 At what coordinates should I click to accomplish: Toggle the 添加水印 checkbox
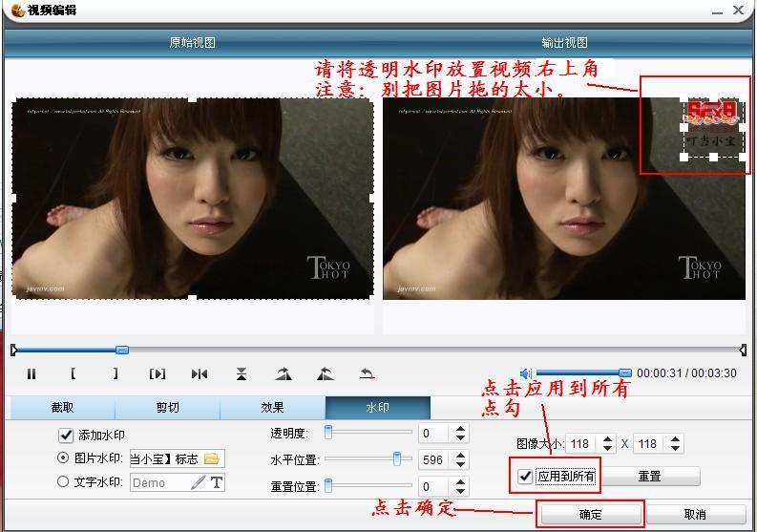(66, 436)
